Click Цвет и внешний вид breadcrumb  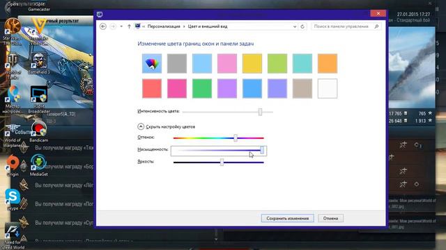[x=208, y=26]
